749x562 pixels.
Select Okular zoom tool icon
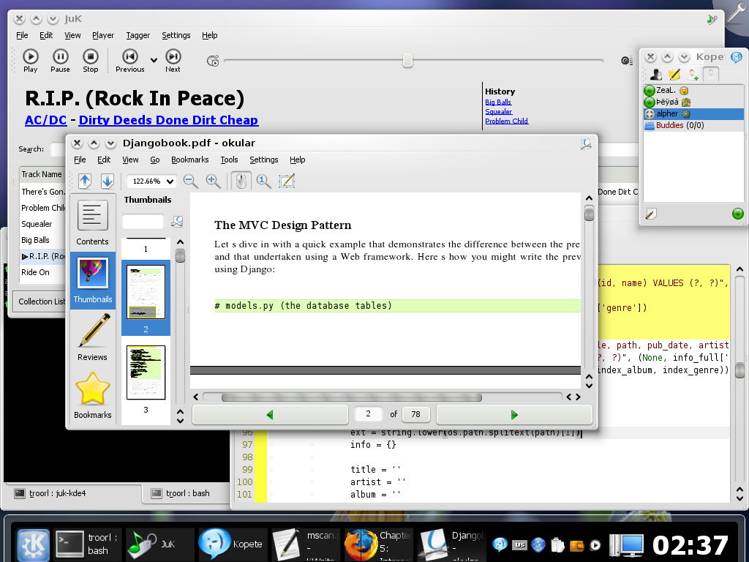point(263,181)
